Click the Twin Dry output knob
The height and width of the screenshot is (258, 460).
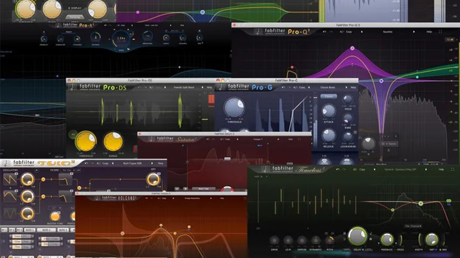tap(153, 179)
